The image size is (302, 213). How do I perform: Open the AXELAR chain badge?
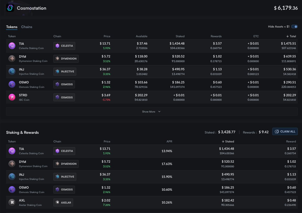(63, 203)
